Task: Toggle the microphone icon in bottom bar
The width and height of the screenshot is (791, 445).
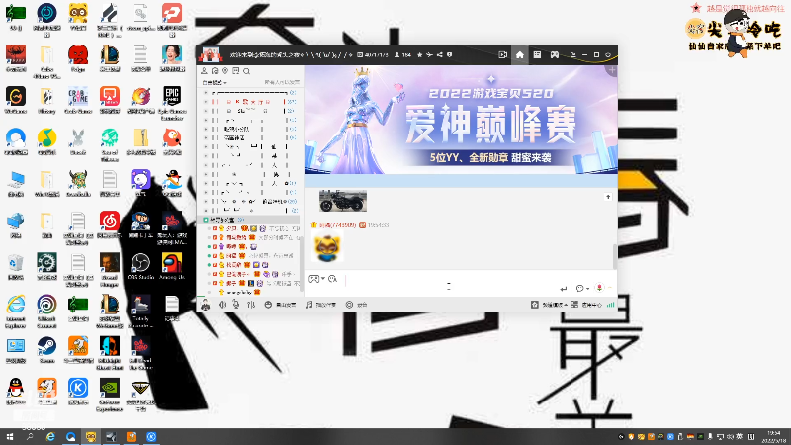Action: (235, 305)
